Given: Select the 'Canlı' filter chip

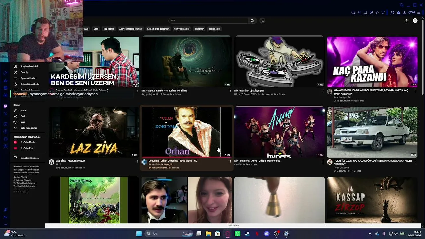Looking at the screenshot, I should click(96, 29).
